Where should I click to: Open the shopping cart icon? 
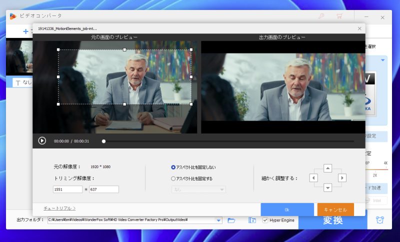(x=339, y=16)
